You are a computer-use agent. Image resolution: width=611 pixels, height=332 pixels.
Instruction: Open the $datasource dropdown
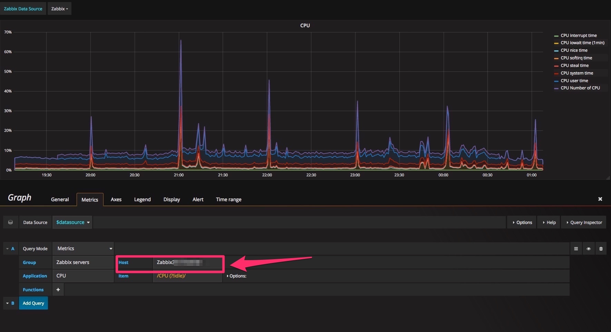(x=72, y=222)
